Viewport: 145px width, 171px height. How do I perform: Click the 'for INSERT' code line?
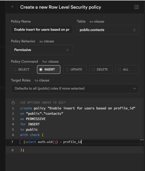pyautogui.click(x=30, y=124)
